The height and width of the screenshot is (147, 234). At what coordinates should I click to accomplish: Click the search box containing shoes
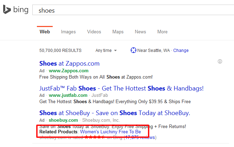click(134, 10)
